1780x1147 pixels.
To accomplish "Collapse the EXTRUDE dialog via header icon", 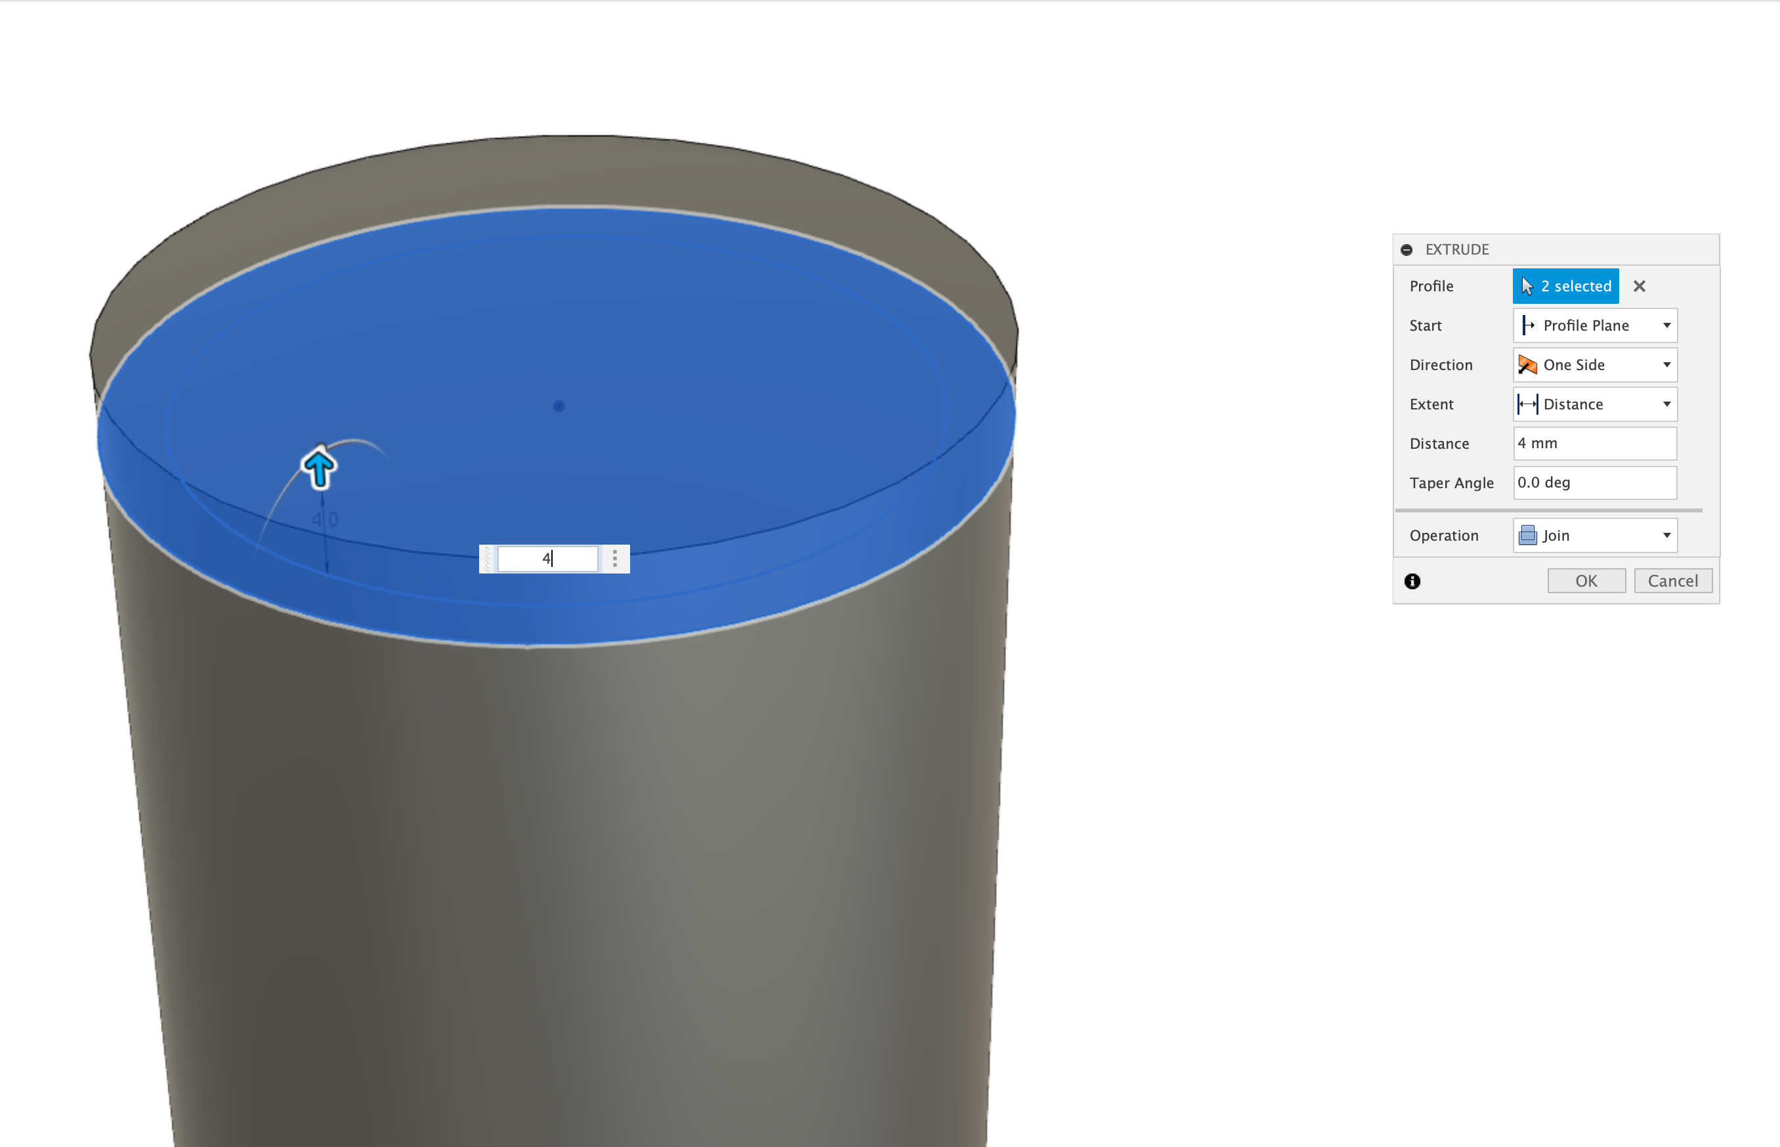I will point(1407,249).
